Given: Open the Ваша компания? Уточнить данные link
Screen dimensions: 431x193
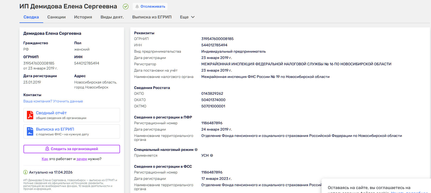Looking at the screenshot, I should (x=53, y=101).
